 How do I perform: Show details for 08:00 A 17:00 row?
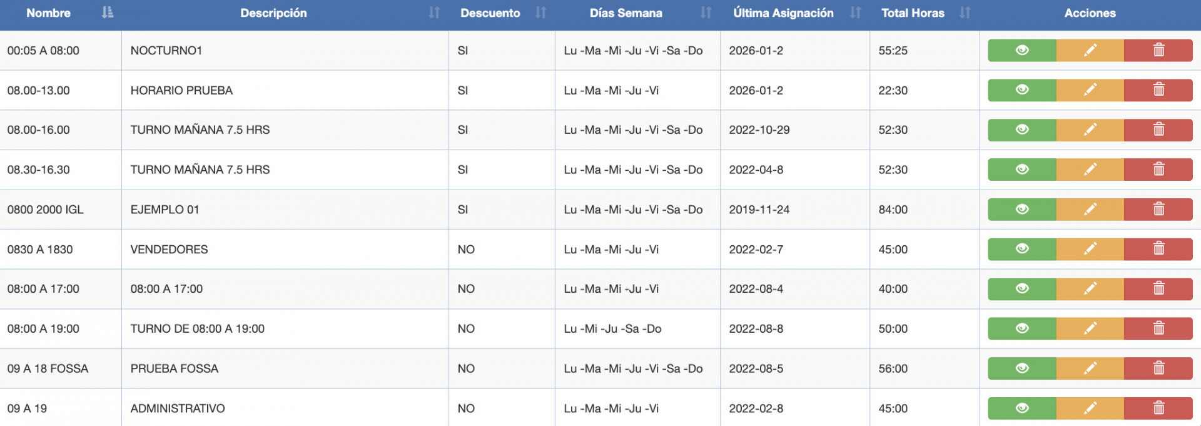[x=1022, y=288]
